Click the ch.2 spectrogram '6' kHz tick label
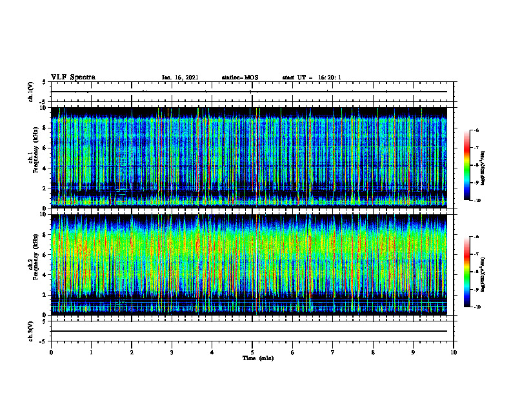This screenshot has width=511, height=395. pyautogui.click(x=45, y=255)
